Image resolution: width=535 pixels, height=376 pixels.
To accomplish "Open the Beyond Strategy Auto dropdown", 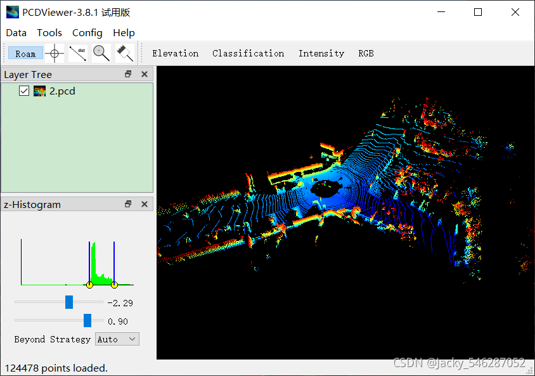I will (x=117, y=339).
